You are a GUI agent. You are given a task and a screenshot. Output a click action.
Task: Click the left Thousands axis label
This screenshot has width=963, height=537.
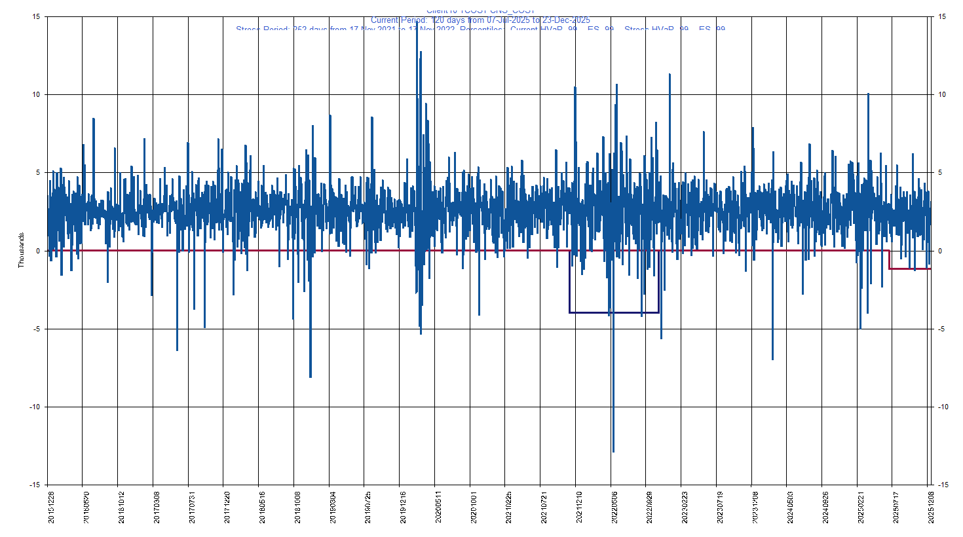(20, 249)
